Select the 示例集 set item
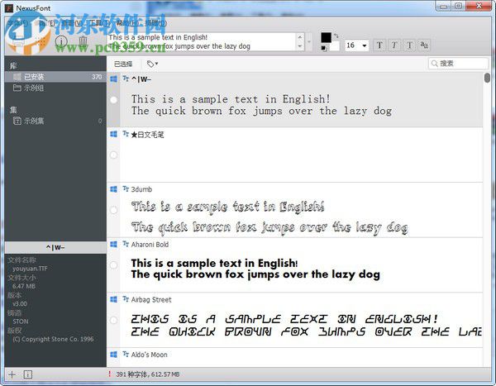496x386 pixels. [x=55, y=121]
